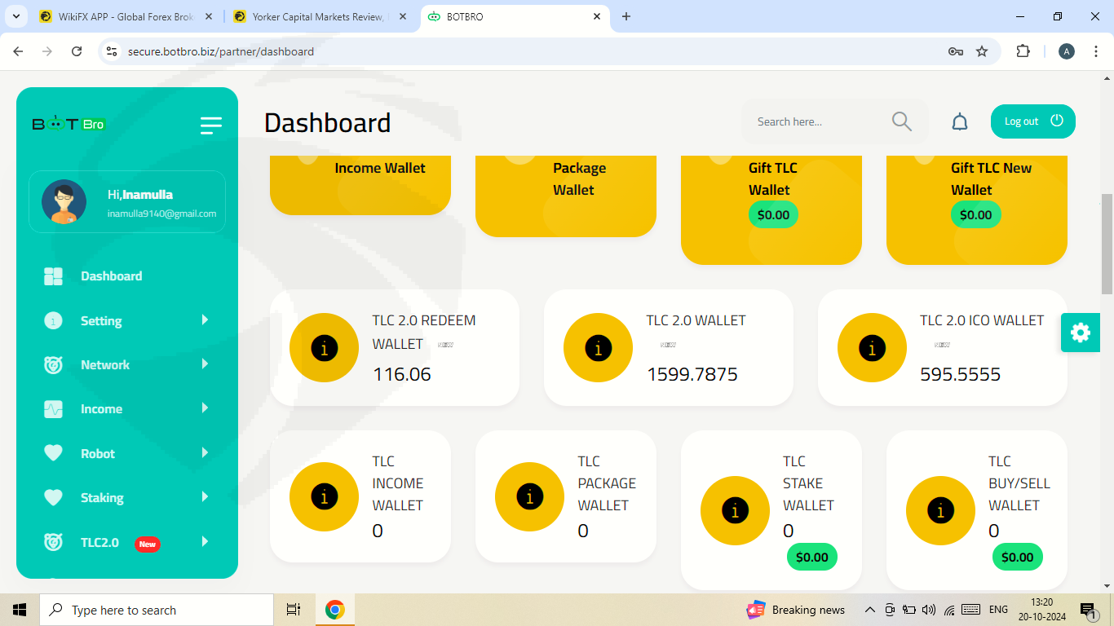Click the Network sidebar icon
The height and width of the screenshot is (626, 1114).
coord(53,365)
